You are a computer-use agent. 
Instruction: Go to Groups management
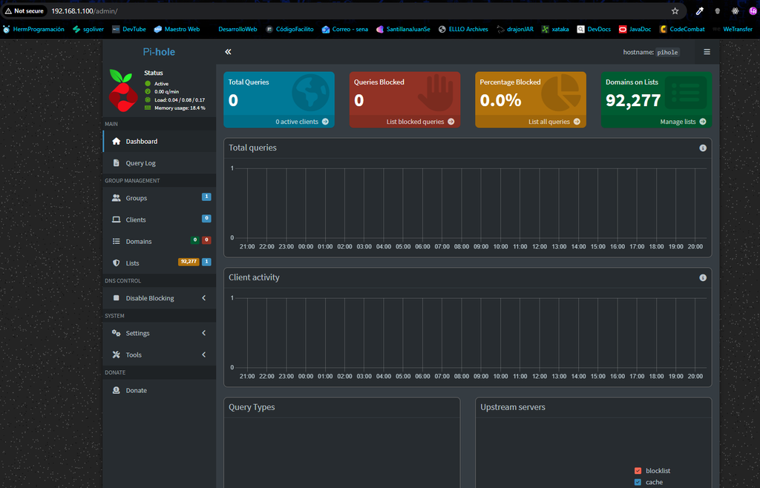click(160, 198)
